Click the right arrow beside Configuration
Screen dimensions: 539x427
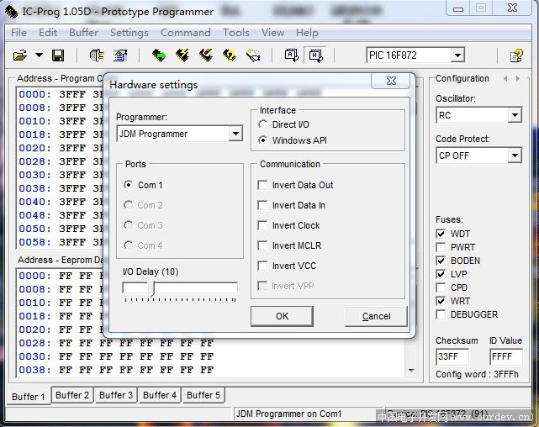click(518, 79)
